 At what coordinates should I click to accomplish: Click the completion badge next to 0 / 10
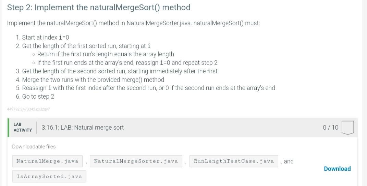[347, 128]
